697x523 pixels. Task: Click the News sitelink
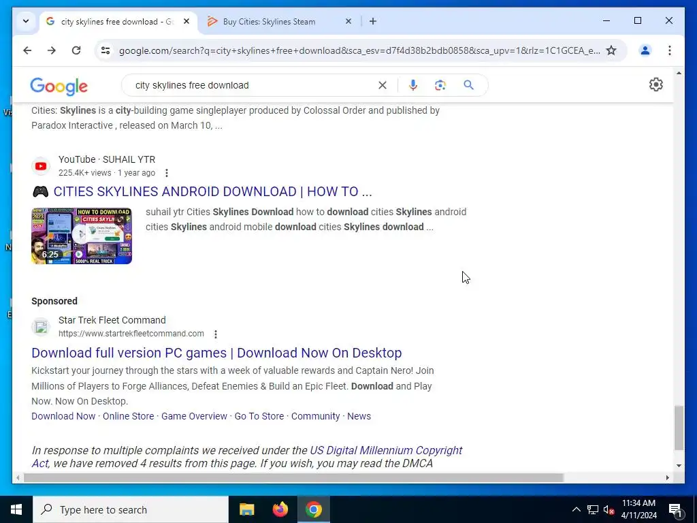tap(359, 416)
